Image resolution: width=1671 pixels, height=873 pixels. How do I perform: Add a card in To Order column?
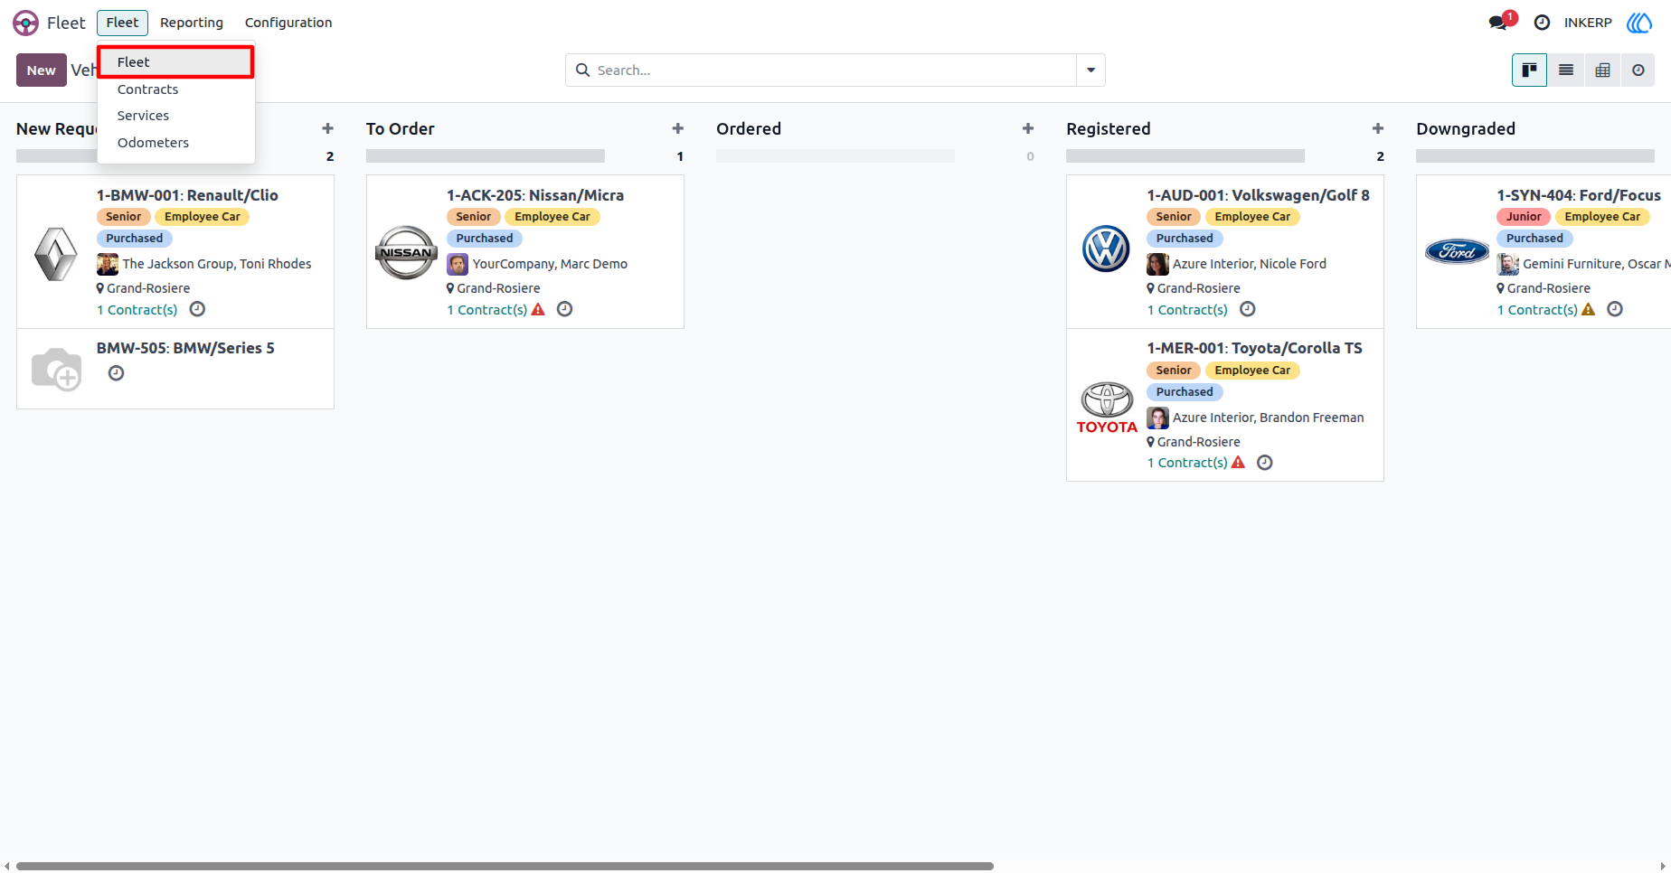(x=677, y=129)
